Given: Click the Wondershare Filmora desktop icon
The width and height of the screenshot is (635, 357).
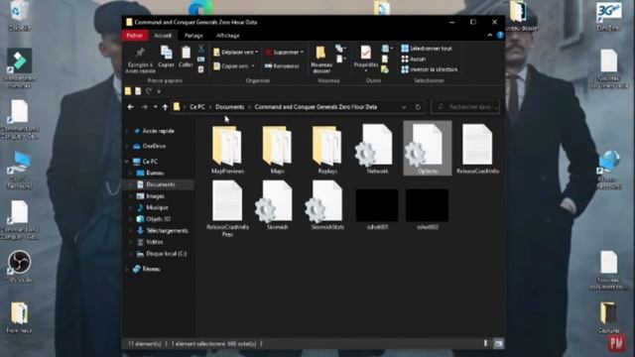Looking at the screenshot, I should 19,67.
